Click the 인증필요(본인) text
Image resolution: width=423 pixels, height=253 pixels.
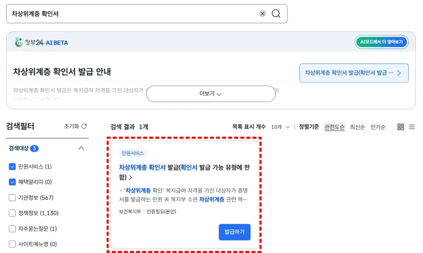[161, 211]
